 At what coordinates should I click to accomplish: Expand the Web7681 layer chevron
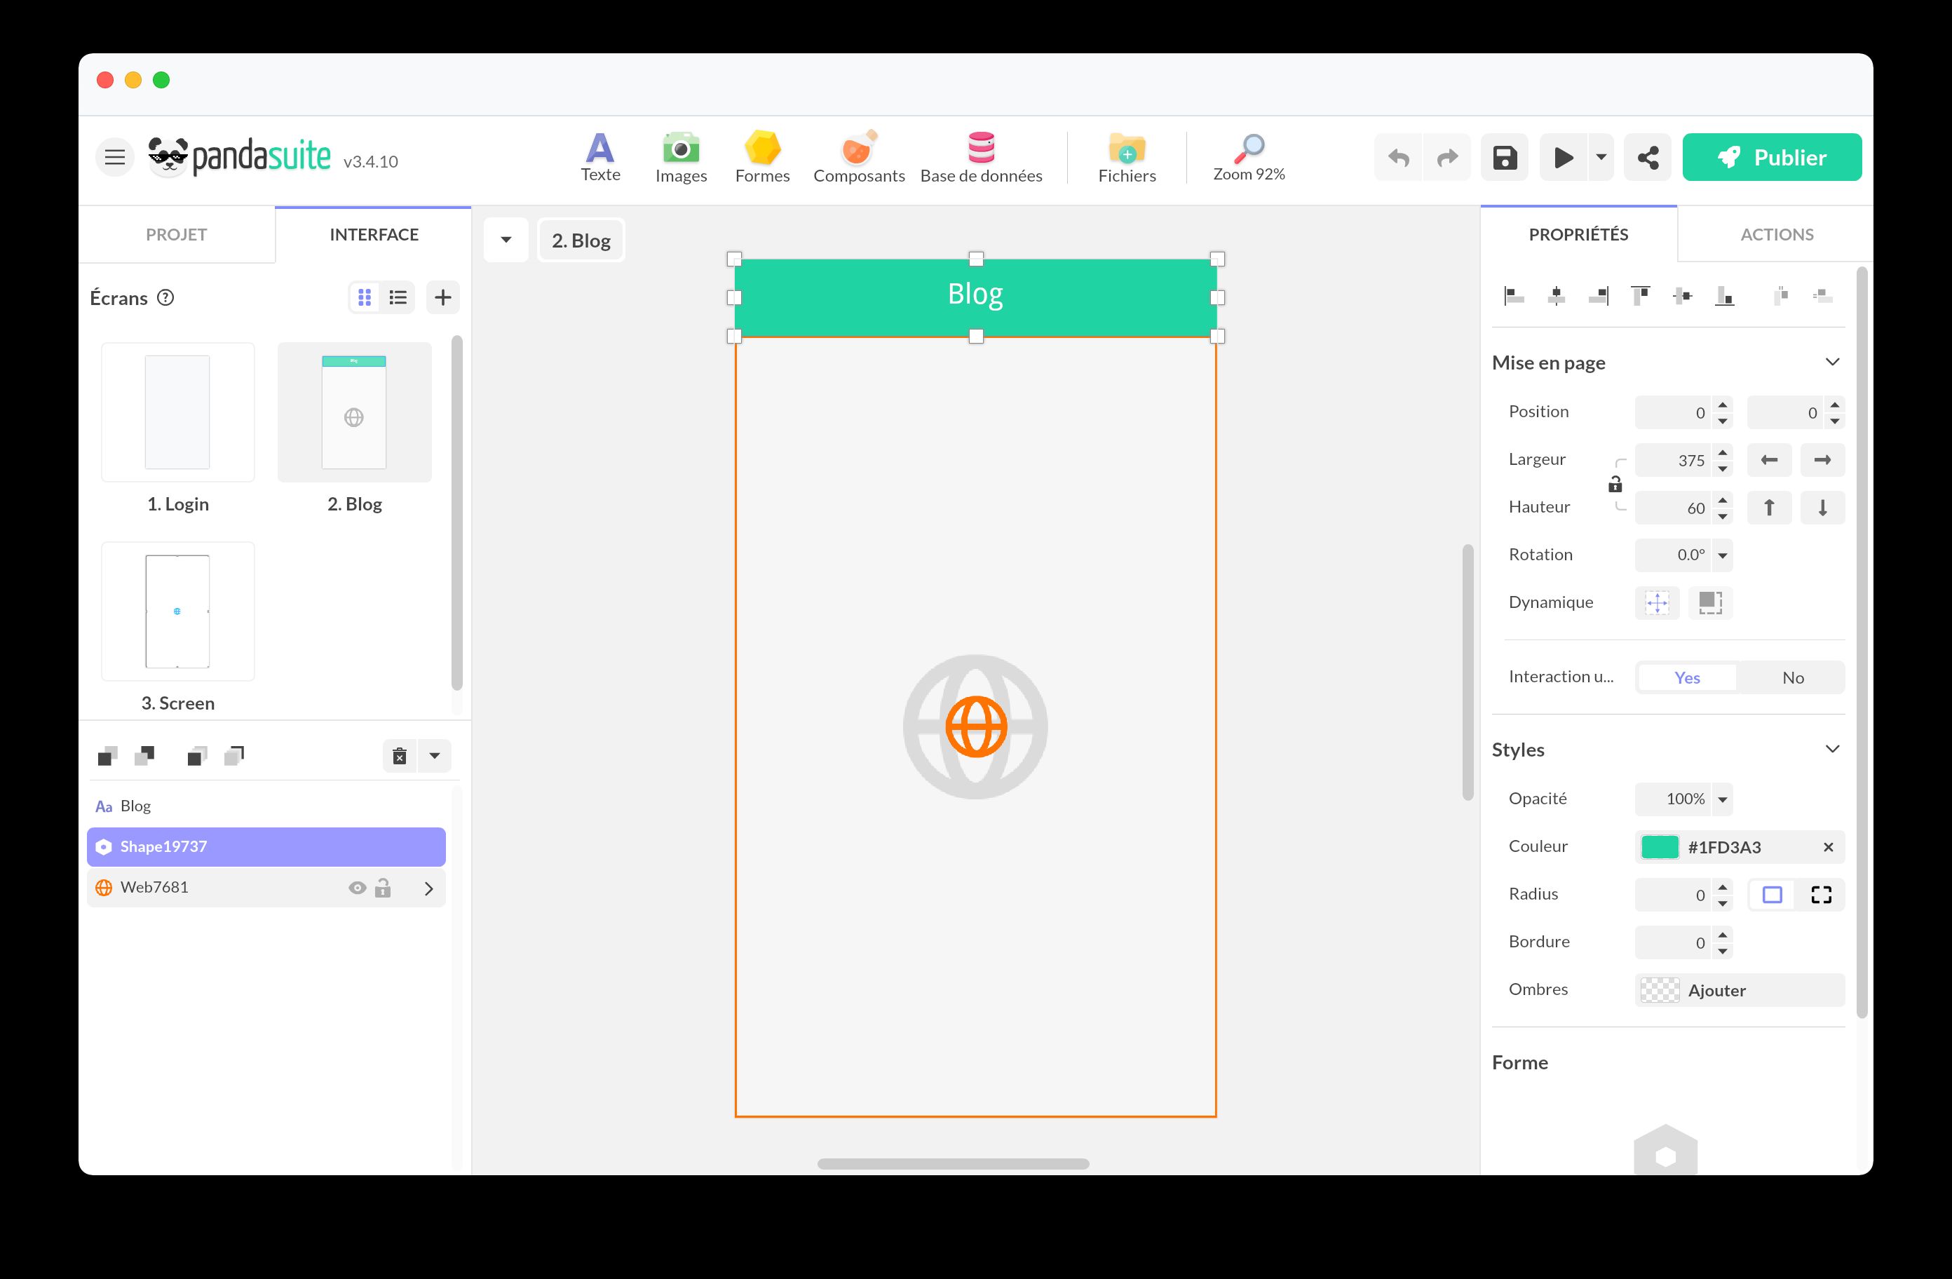(x=428, y=888)
